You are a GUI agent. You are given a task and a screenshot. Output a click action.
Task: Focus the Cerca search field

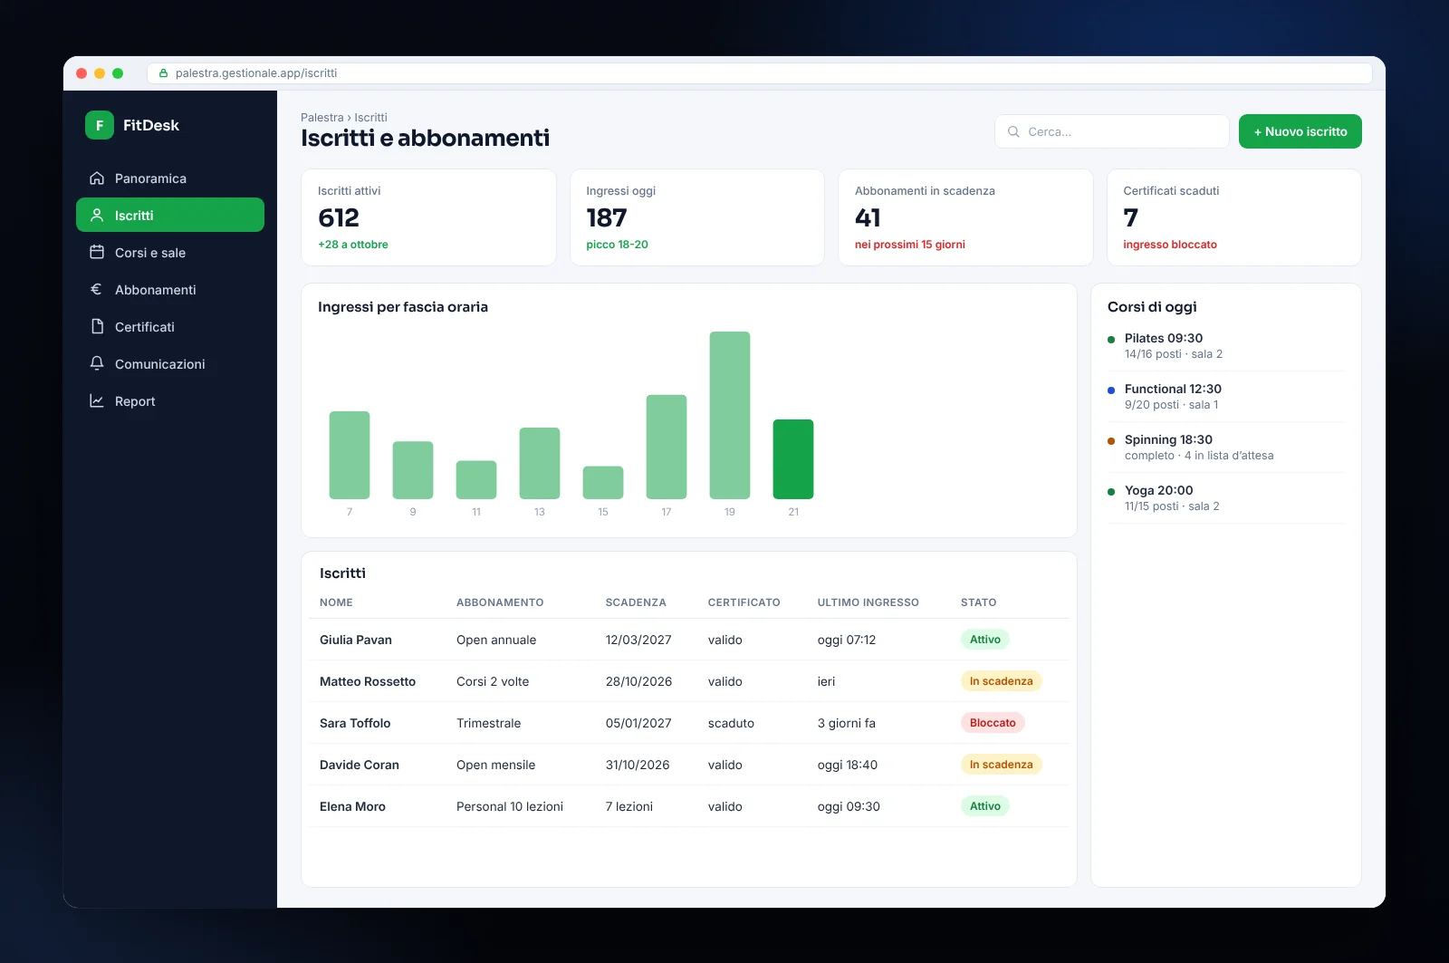pos(1112,131)
